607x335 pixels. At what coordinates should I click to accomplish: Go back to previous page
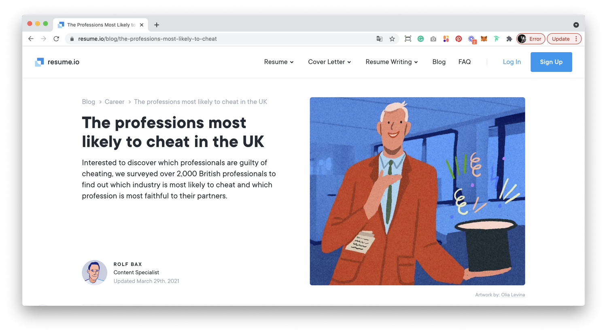tap(31, 39)
